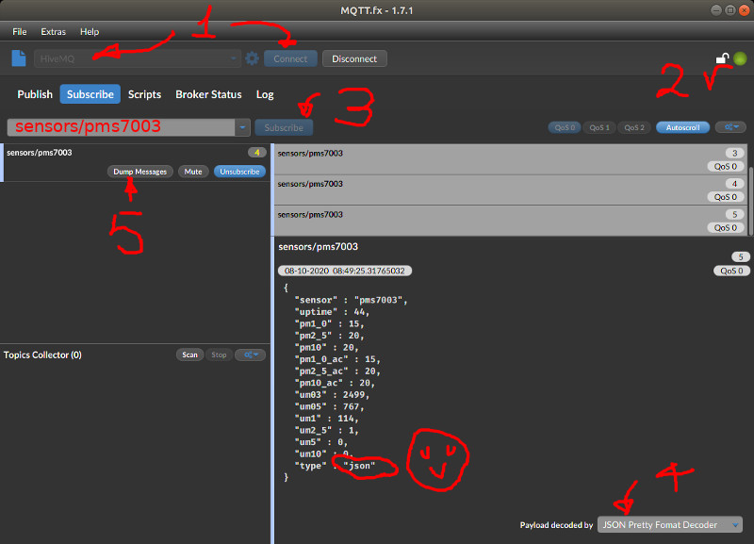Switch to the Log tab
Image resolution: width=754 pixels, height=544 pixels.
265,94
